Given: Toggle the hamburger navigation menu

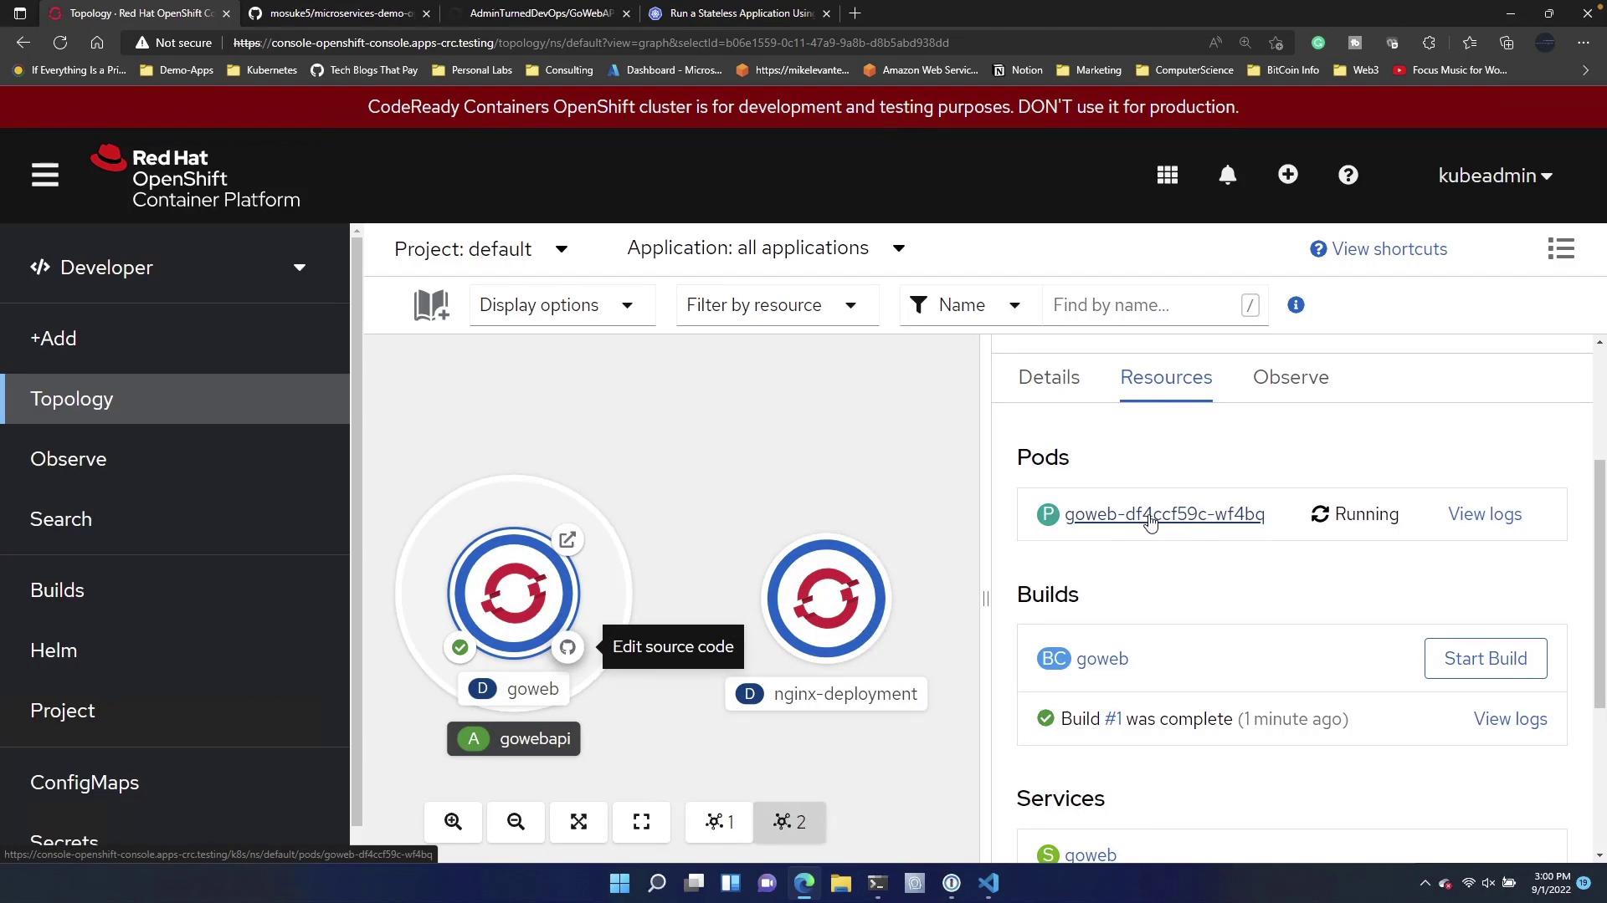Looking at the screenshot, I should tap(45, 176).
